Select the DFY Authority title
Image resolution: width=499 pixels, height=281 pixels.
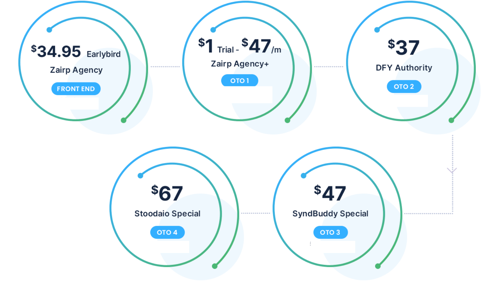(404, 68)
